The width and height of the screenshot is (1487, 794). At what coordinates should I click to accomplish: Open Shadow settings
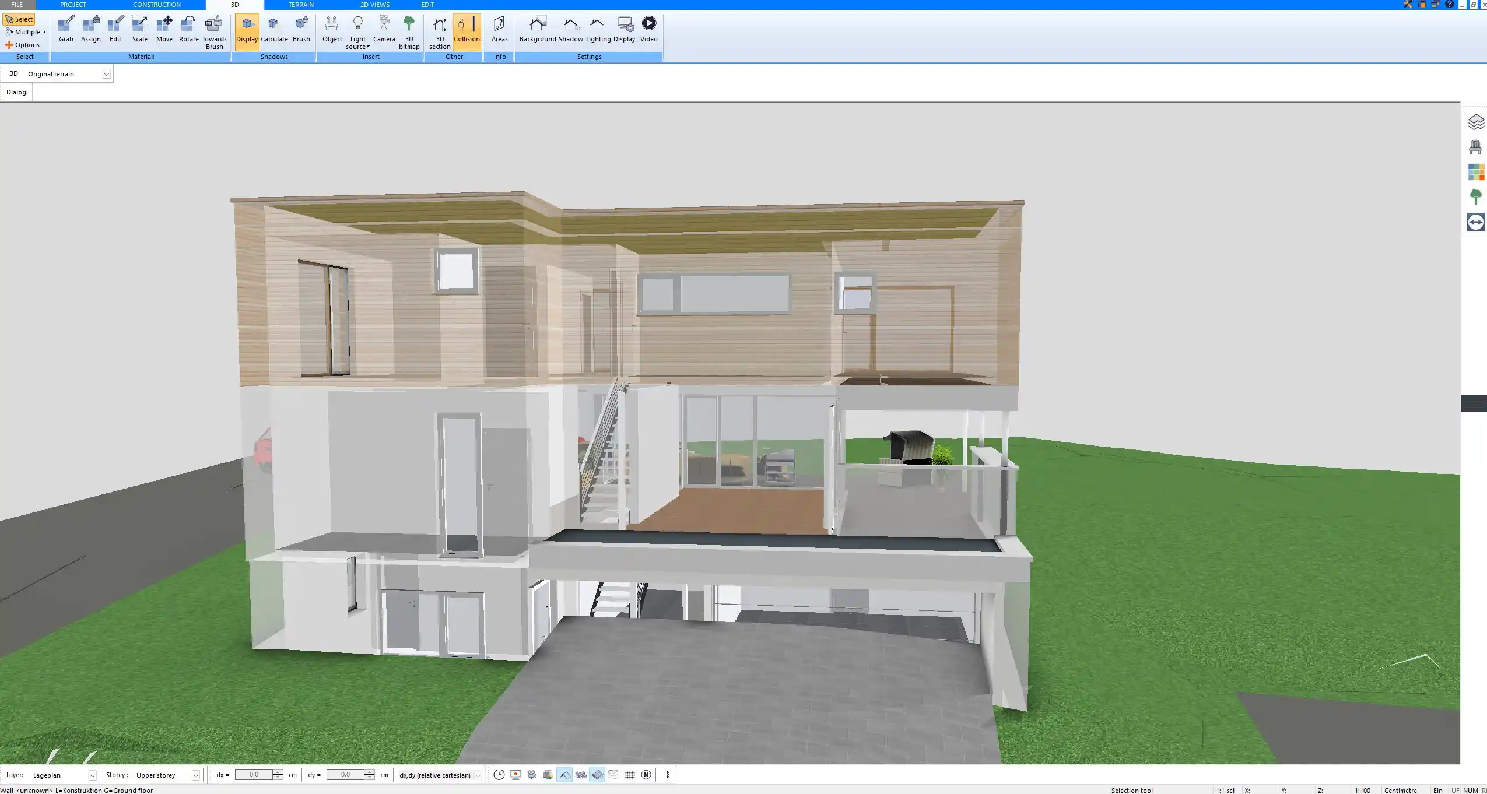click(x=571, y=29)
